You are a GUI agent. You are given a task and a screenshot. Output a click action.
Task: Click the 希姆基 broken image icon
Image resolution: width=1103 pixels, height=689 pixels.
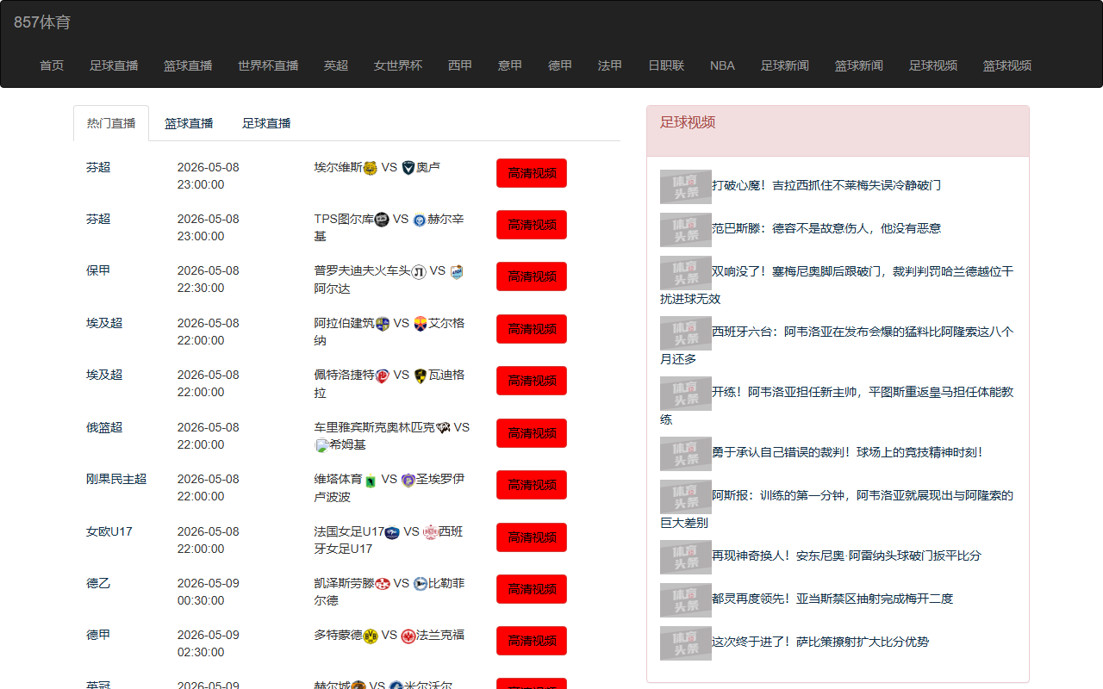coord(322,445)
